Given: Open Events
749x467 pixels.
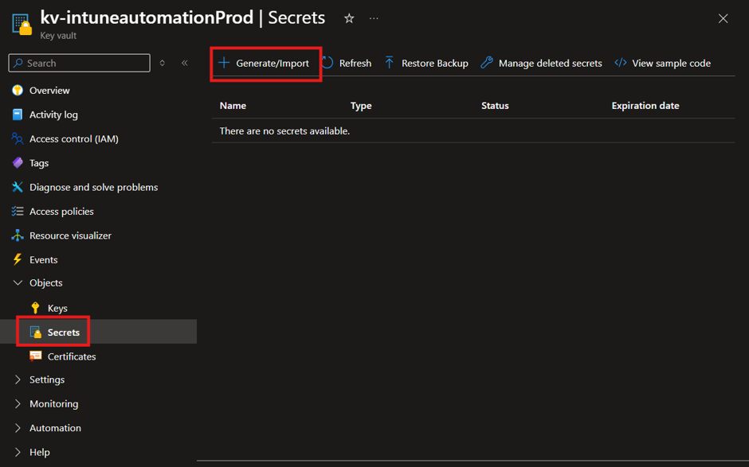Looking at the screenshot, I should coord(44,259).
